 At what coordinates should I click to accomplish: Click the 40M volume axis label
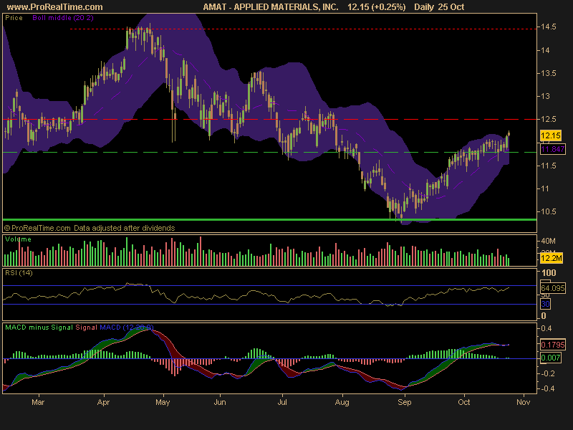pos(548,241)
